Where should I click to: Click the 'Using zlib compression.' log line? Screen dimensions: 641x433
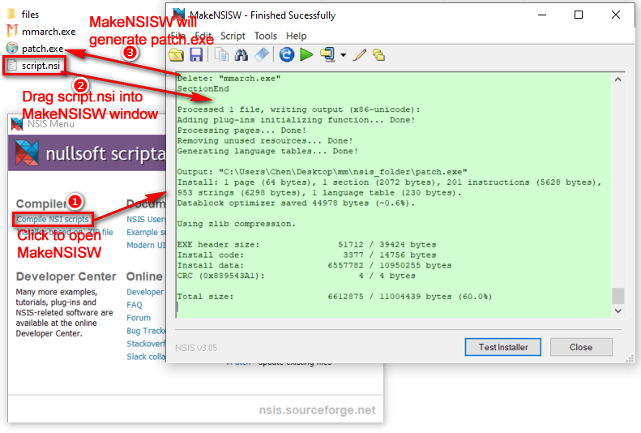pyautogui.click(x=236, y=224)
